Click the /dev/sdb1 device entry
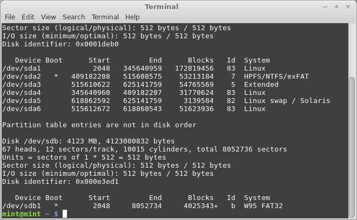Screen dimensions: 357x220 (x=22, y=206)
